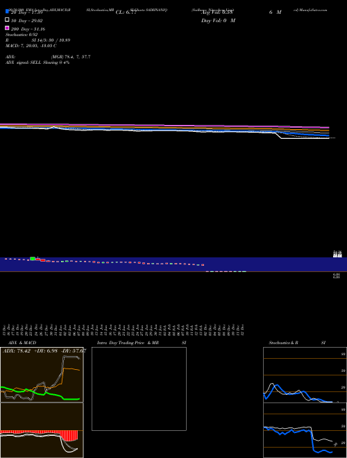Select the '50 Day - 29.02' legend text
Screen dimensions: 347x458
point(26,21)
